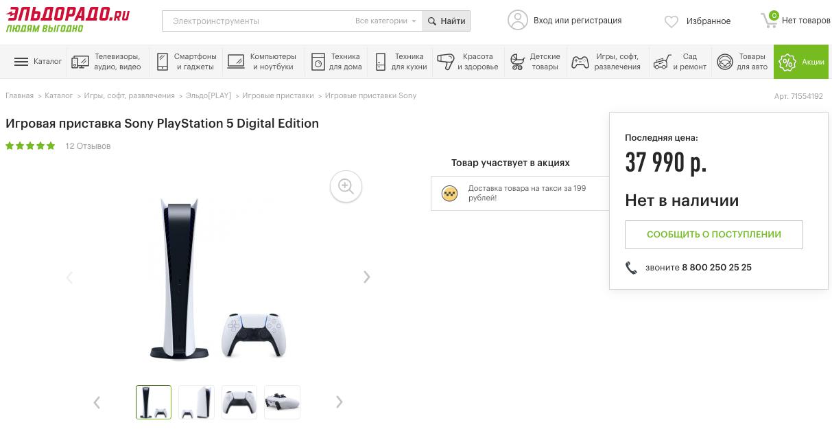Open the Акции percent icon tab
This screenshot has width=832, height=440.
[x=787, y=62]
